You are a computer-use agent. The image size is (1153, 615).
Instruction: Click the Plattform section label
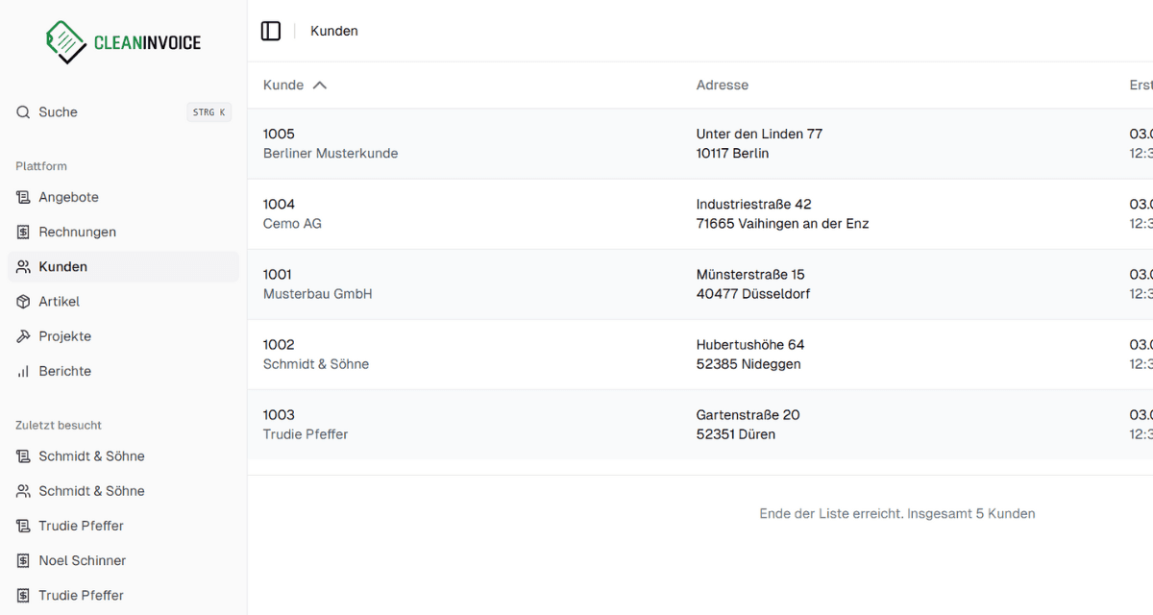41,166
